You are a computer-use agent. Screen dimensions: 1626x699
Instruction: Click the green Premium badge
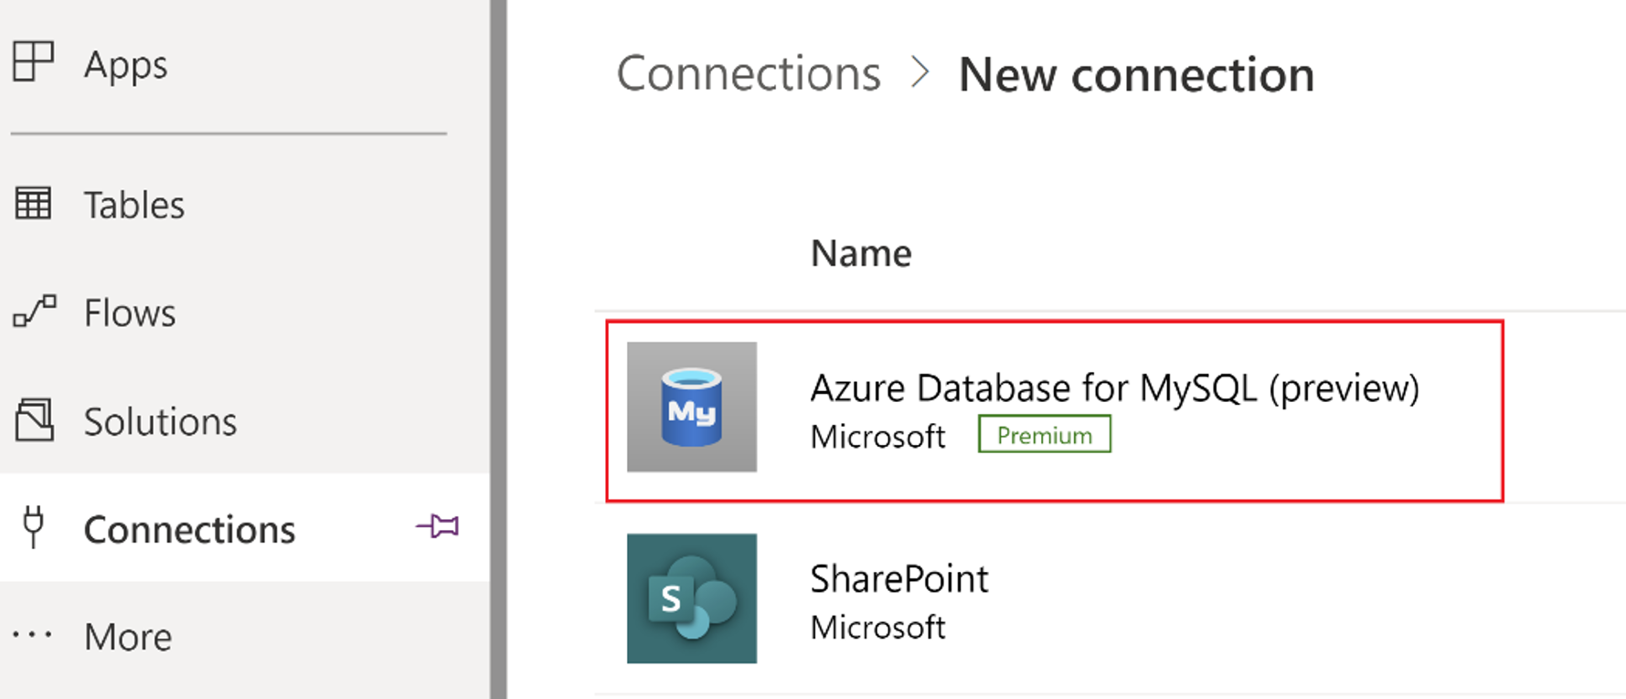(1044, 435)
